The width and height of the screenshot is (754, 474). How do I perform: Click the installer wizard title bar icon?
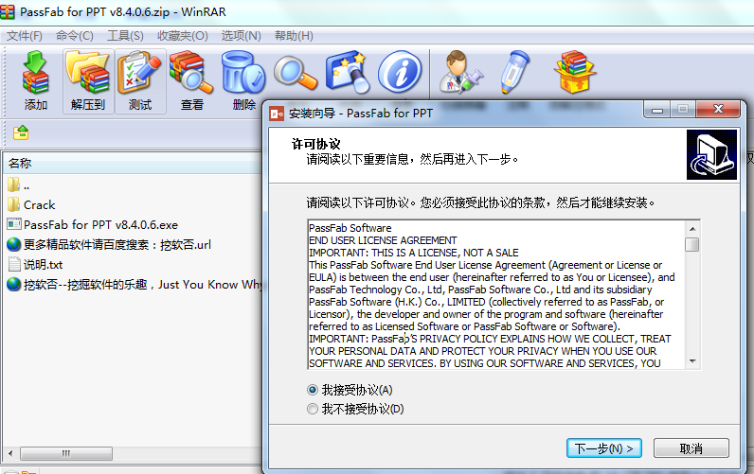277,114
